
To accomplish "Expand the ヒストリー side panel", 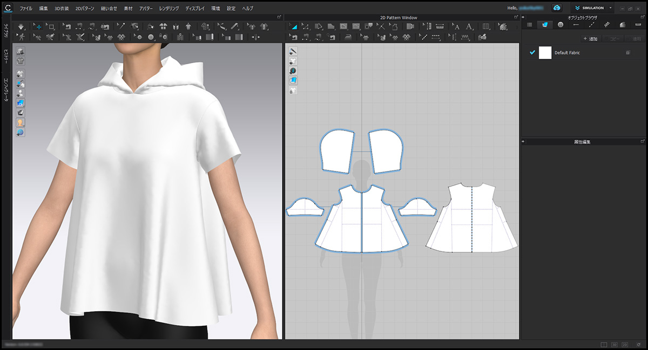I will click(x=5, y=55).
